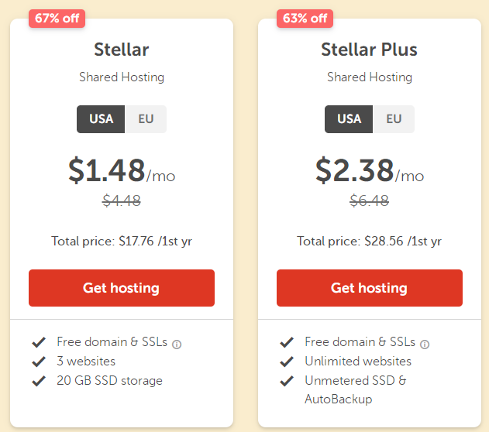This screenshot has height=432, width=489.
Task: Click checkmark beside Unlimited websites
Action: [x=287, y=362]
